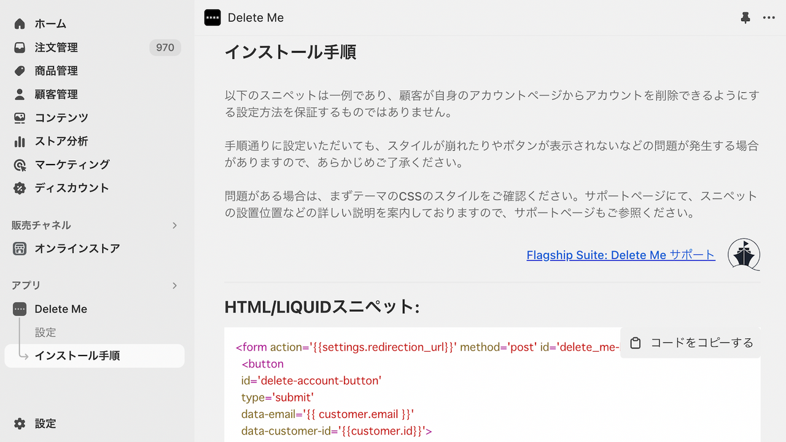Click the Flagship ship logo
Screen dimensions: 786x442
coord(744,254)
